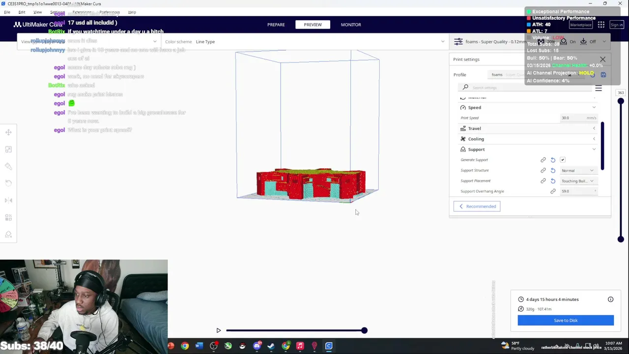Click the 3D house model preview
The height and width of the screenshot is (354, 629).
coord(311,184)
